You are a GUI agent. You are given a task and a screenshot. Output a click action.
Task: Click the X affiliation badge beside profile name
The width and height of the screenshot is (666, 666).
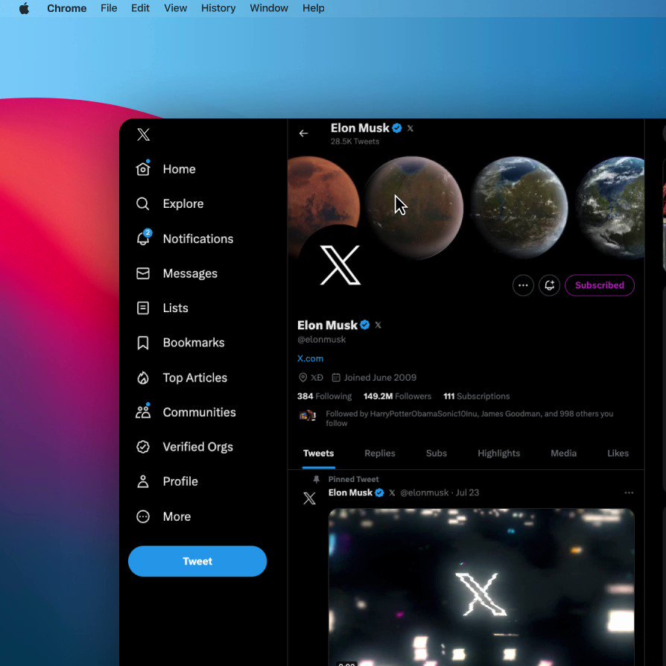click(x=378, y=325)
